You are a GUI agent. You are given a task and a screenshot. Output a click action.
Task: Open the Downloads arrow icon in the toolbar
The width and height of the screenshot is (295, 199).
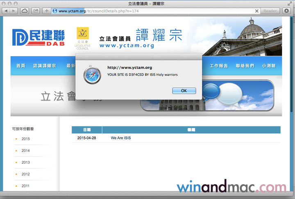click(287, 11)
